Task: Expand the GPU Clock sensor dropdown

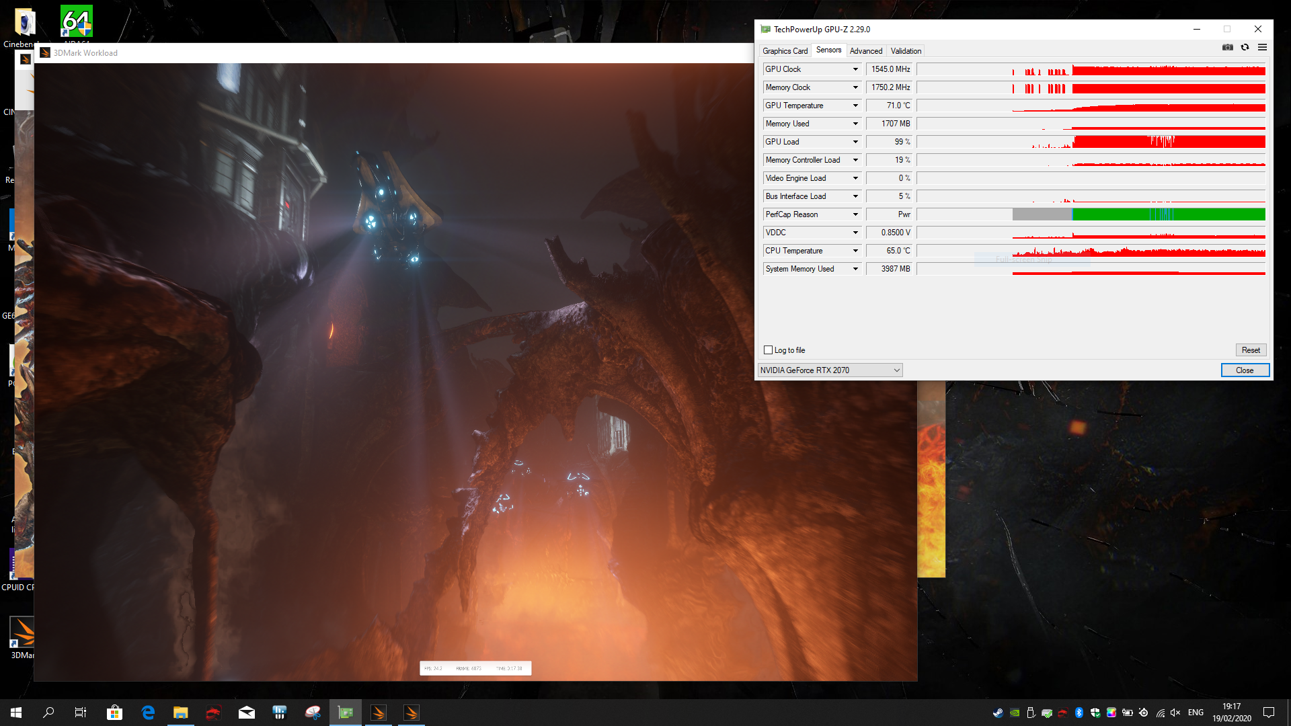Action: click(x=855, y=69)
